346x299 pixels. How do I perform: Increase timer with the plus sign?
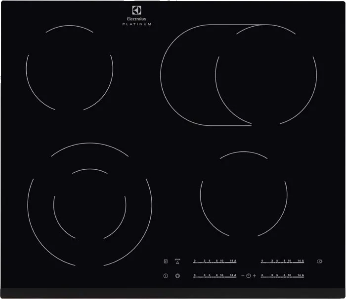[x=255, y=276]
